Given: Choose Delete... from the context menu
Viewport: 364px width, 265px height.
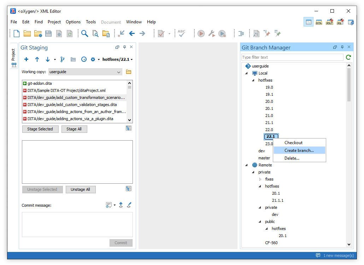Looking at the screenshot, I should click(x=299, y=158).
